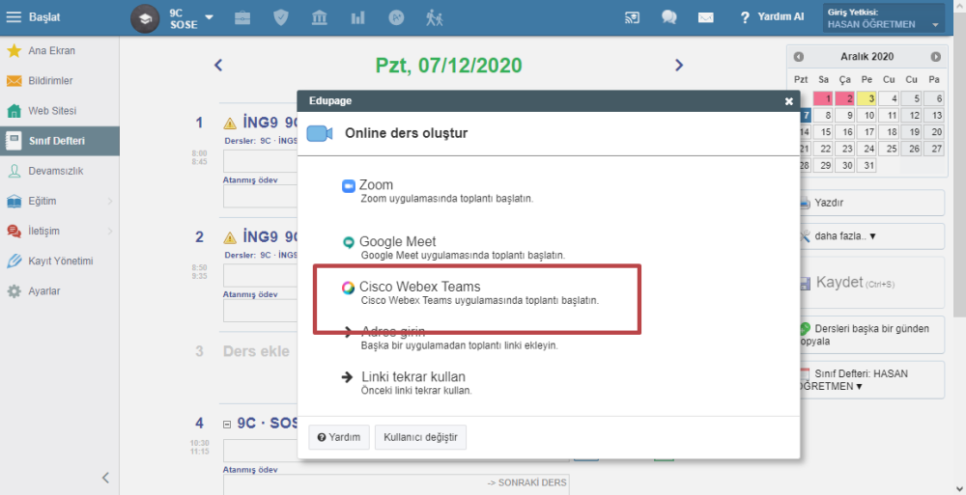Select December 18 in calendar
The height and width of the screenshot is (495, 966).
[889, 132]
